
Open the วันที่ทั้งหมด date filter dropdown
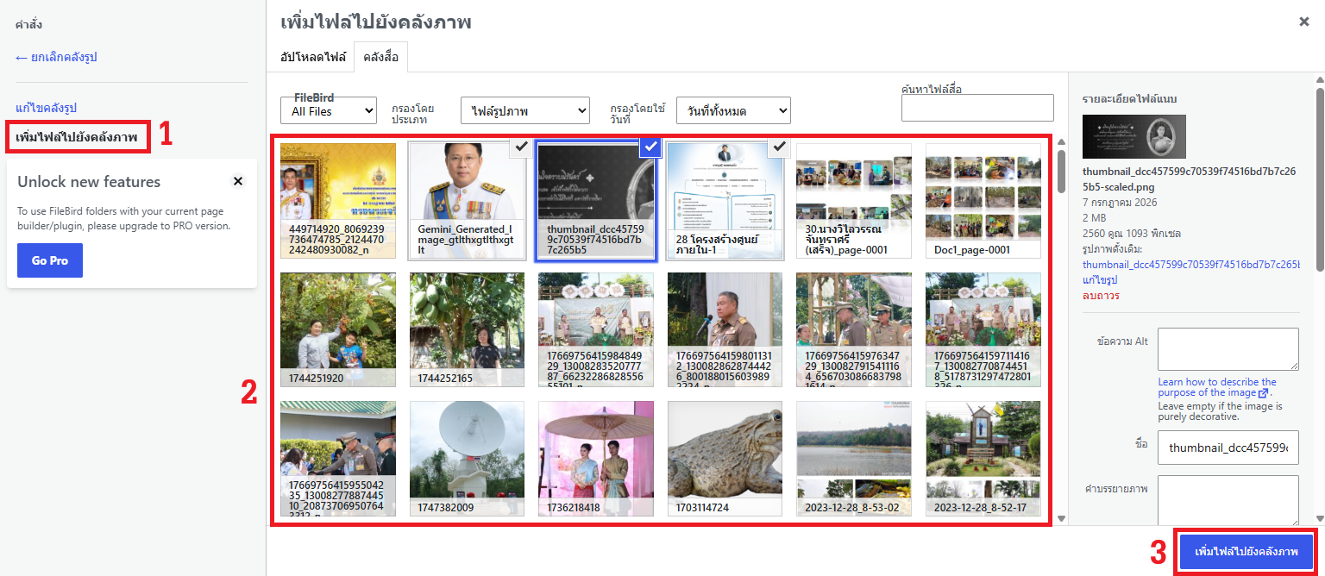click(x=733, y=110)
